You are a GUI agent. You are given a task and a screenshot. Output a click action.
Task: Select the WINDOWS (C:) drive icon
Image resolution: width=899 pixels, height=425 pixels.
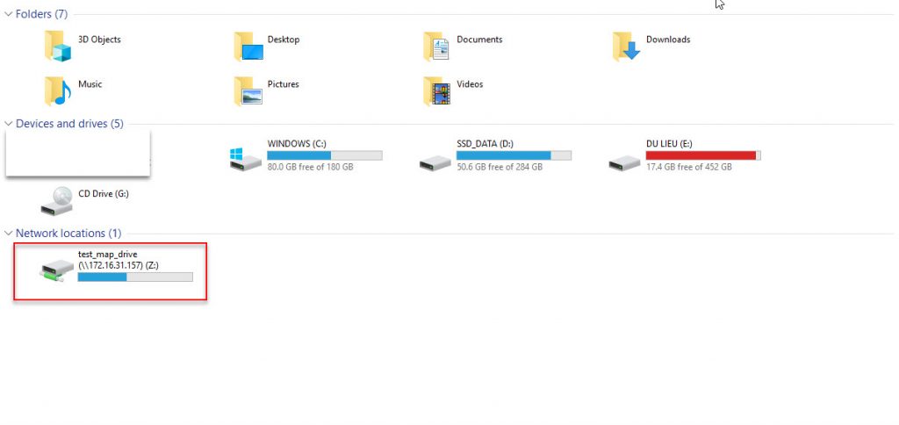click(x=246, y=159)
